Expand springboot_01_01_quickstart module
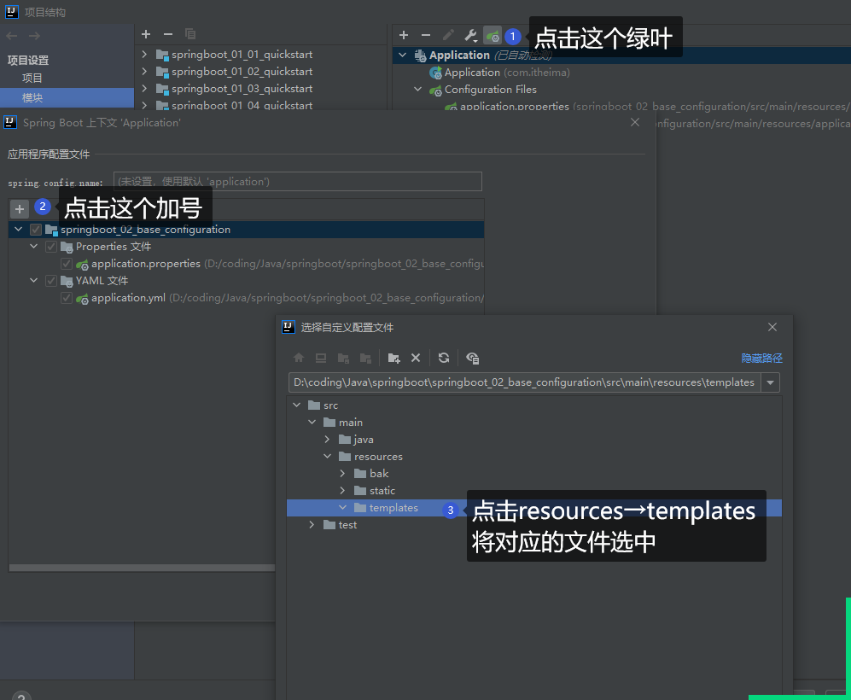Image resolution: width=851 pixels, height=700 pixels. point(144,55)
